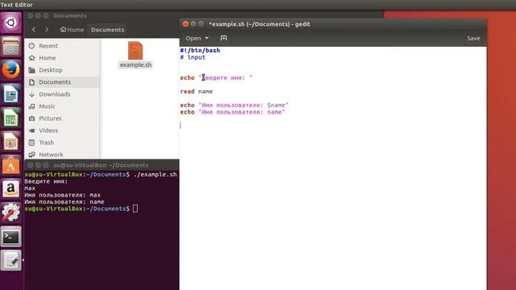Click the Files window title 'Documents'
Screen dimensions: 516x290
click(70, 16)
